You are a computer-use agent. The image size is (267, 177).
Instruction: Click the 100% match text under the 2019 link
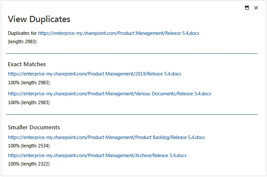point(29,83)
